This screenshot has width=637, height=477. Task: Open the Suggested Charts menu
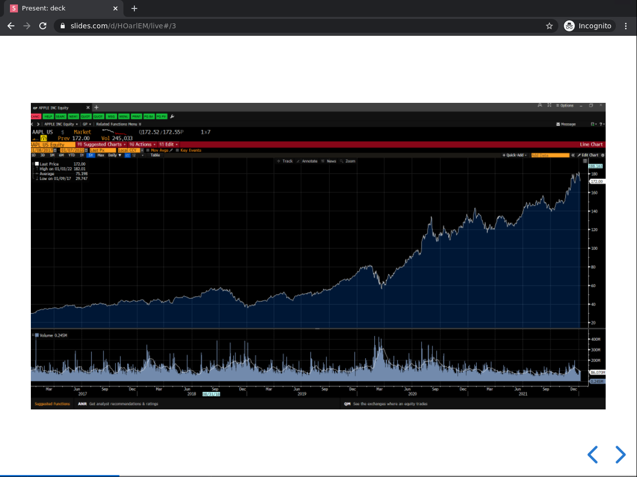pyautogui.click(x=102, y=145)
